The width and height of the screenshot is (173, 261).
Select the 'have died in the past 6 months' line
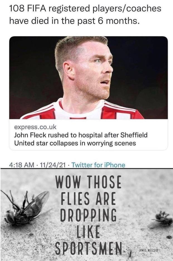pos(74,21)
